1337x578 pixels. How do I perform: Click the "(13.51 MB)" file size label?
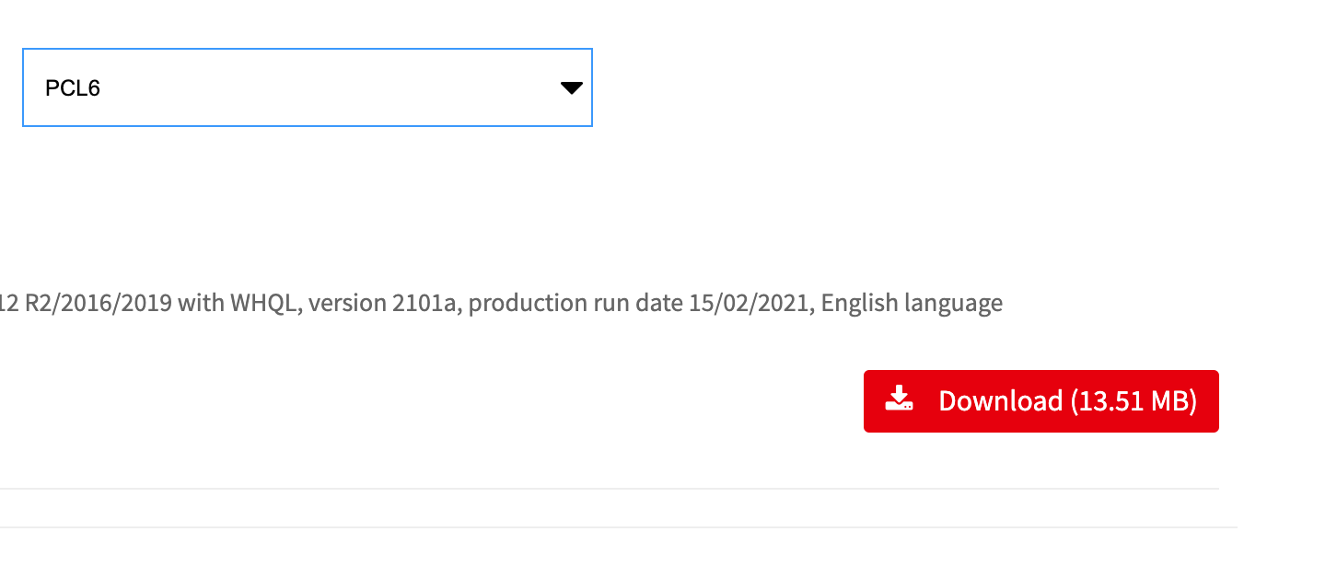tap(1134, 401)
